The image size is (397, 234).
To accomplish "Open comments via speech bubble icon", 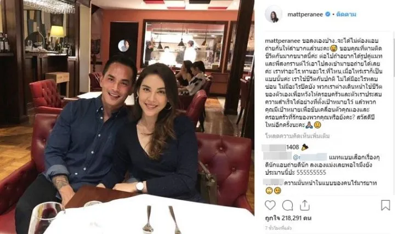I will coord(287,206).
